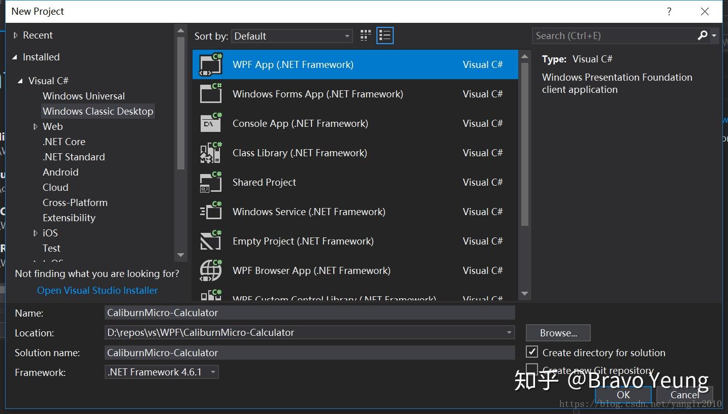Click the OK button
Image resolution: width=728 pixels, height=414 pixels.
pyautogui.click(x=623, y=395)
